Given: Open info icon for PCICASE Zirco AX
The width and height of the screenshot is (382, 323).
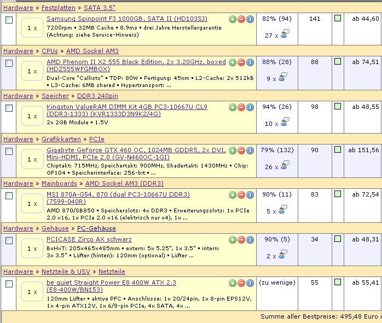Looking at the screenshot, I should [x=250, y=240].
